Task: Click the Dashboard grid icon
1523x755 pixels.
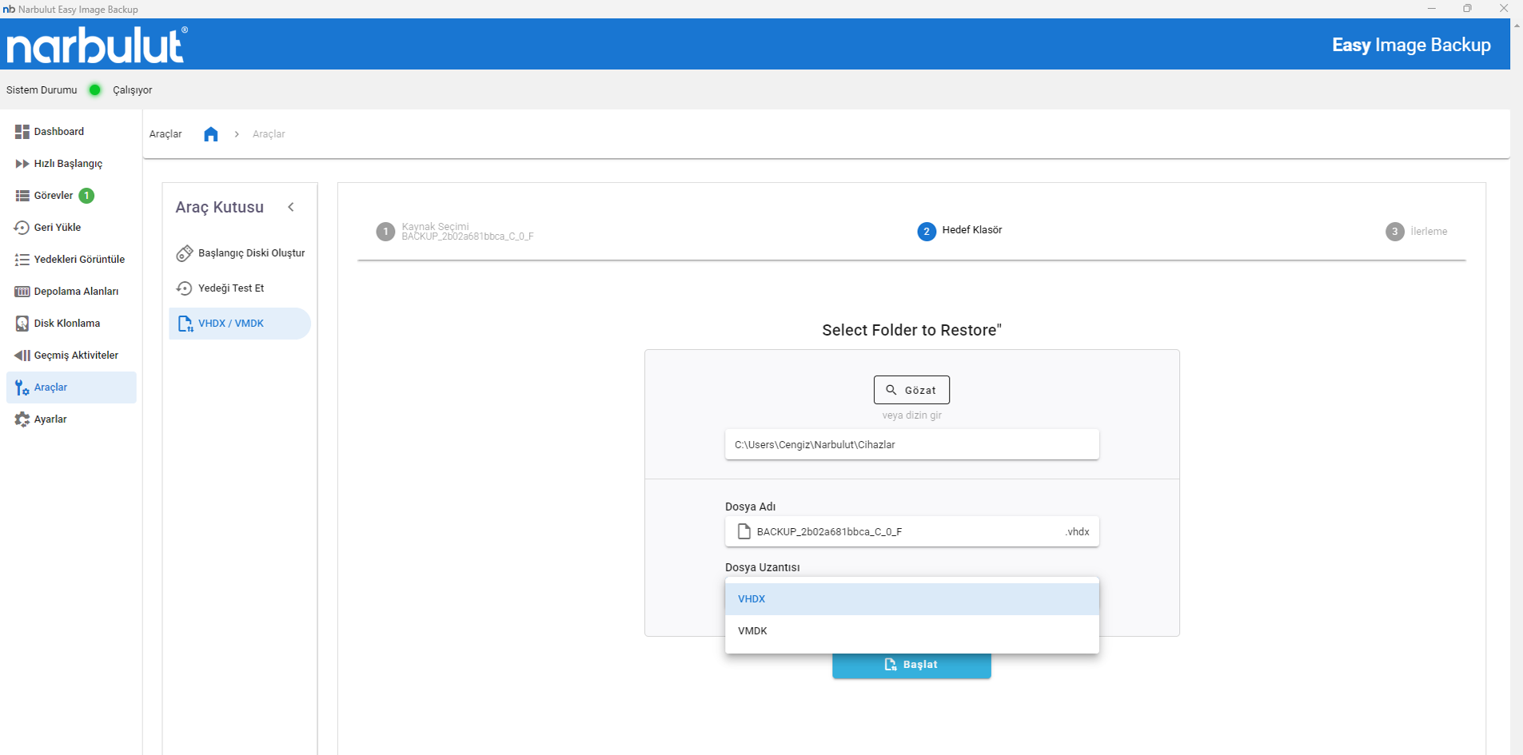Action: tap(22, 132)
